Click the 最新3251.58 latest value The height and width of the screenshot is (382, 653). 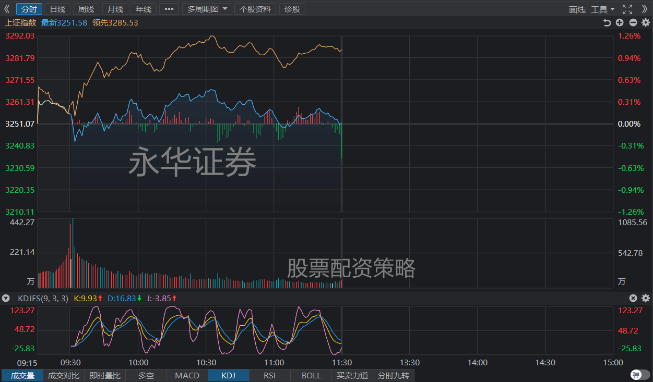click(x=64, y=22)
